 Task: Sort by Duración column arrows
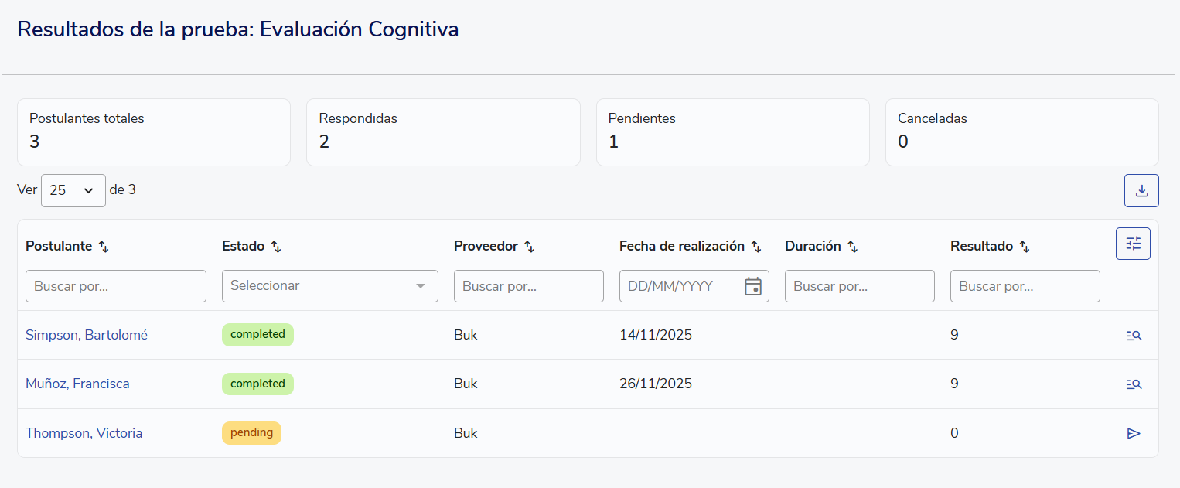pos(852,247)
